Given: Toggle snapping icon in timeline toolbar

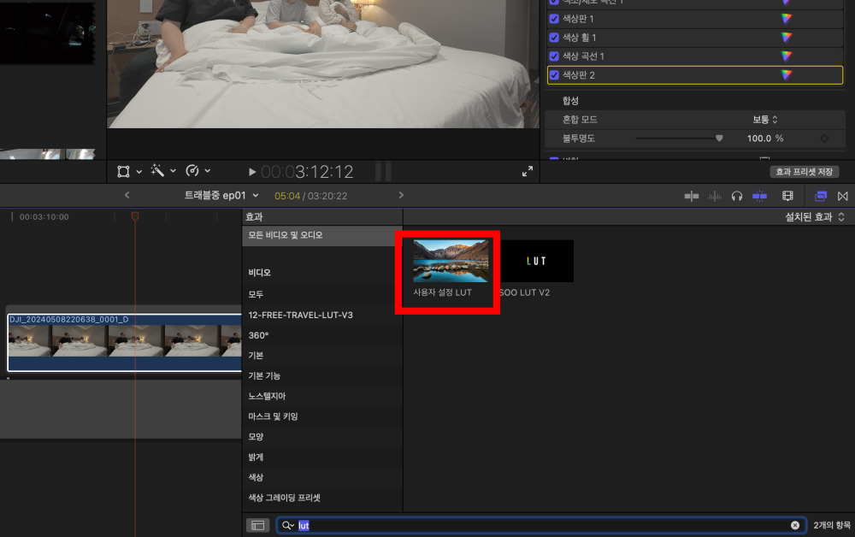Looking at the screenshot, I should click(x=759, y=196).
